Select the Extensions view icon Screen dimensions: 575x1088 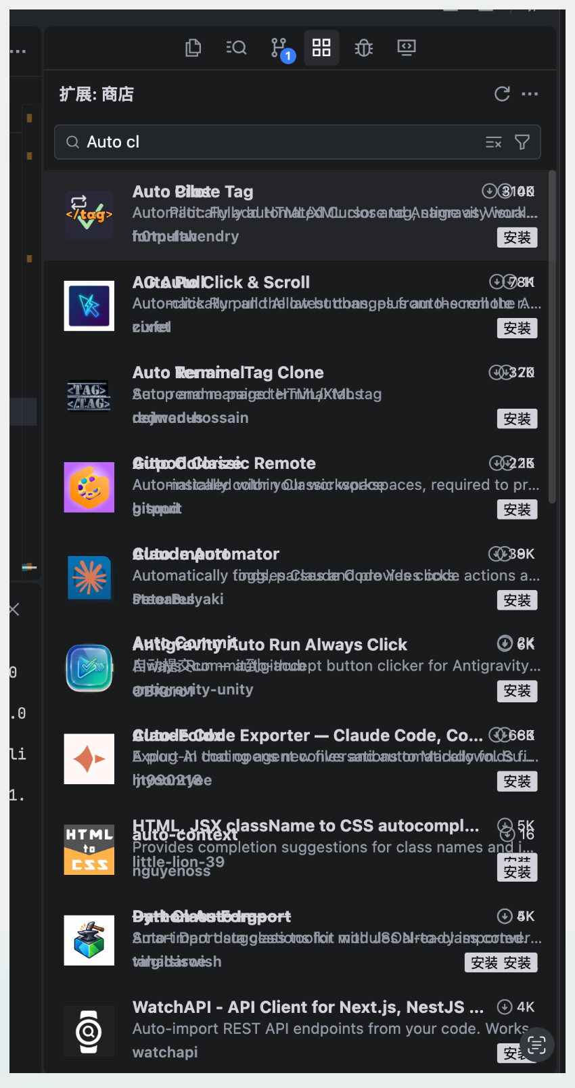click(x=321, y=47)
